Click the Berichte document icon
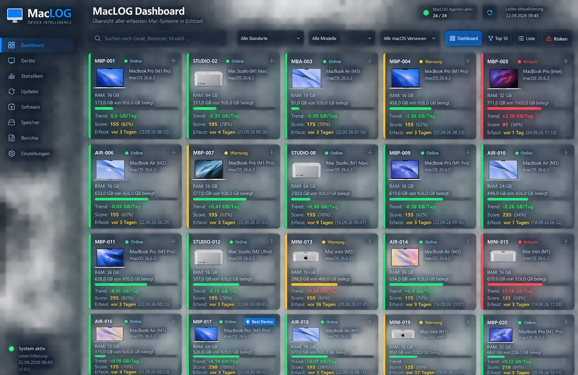 pos(12,138)
